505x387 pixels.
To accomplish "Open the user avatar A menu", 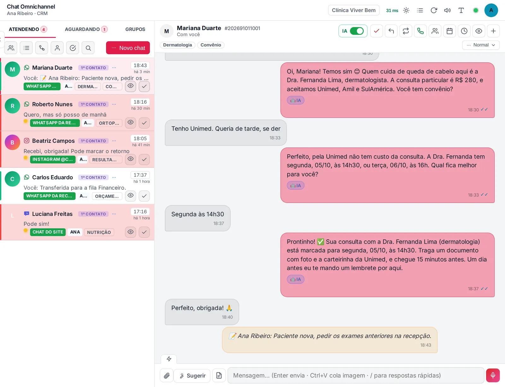I will tap(491, 10).
